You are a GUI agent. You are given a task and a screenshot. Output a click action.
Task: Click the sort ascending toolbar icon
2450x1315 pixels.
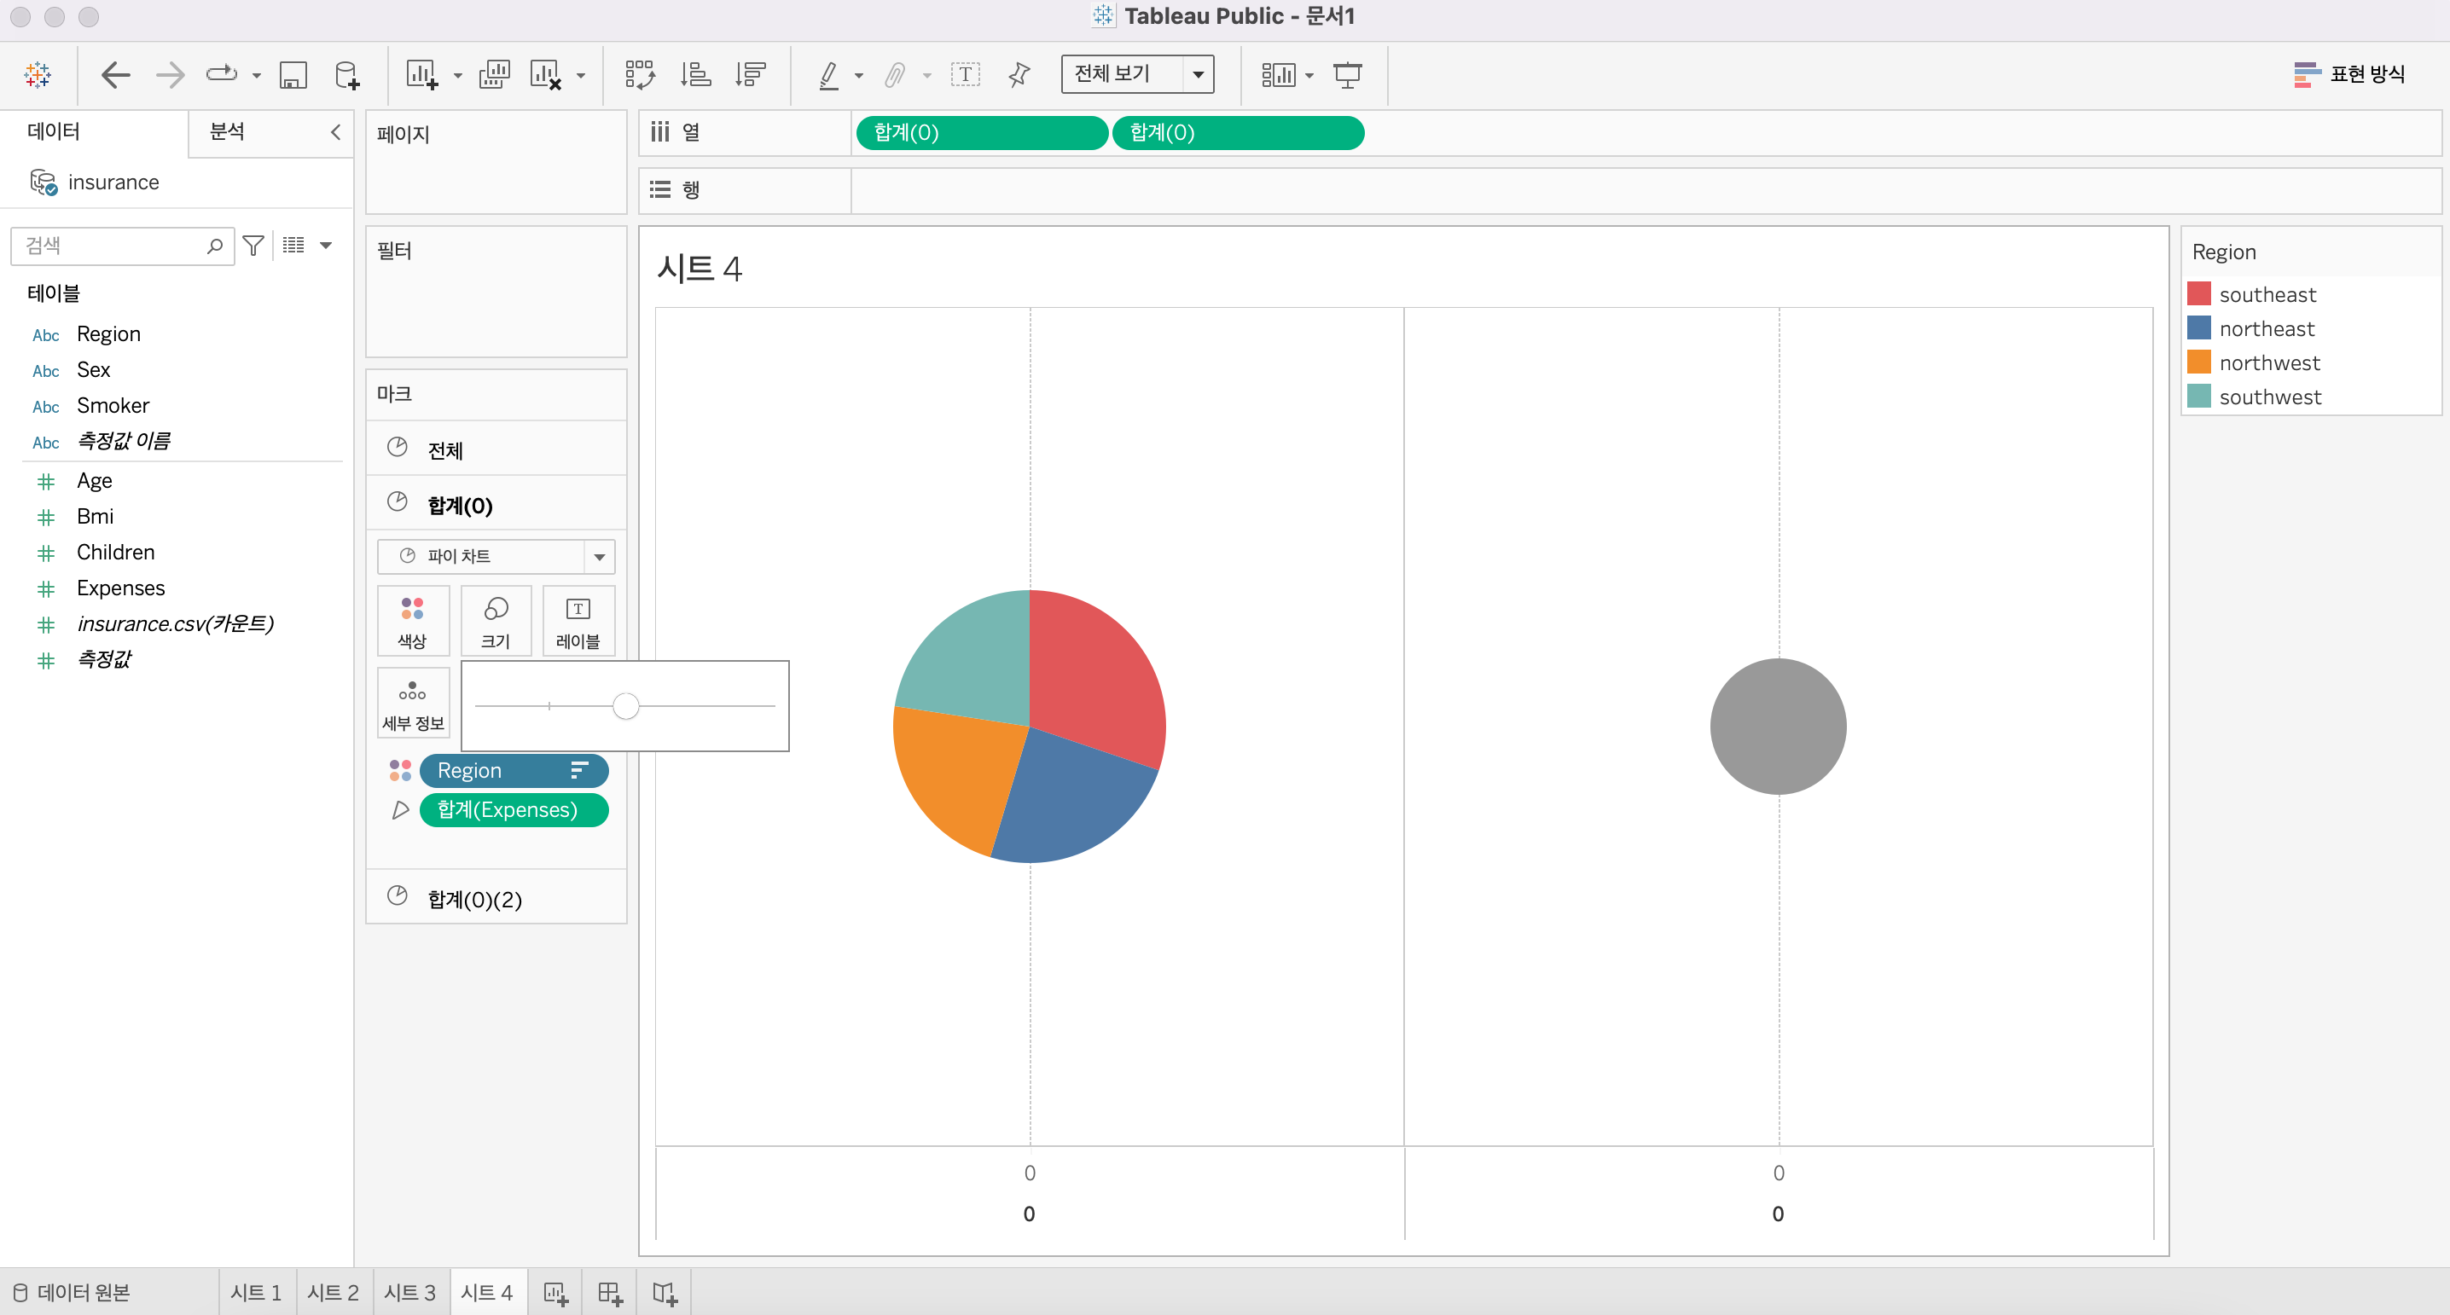[695, 74]
